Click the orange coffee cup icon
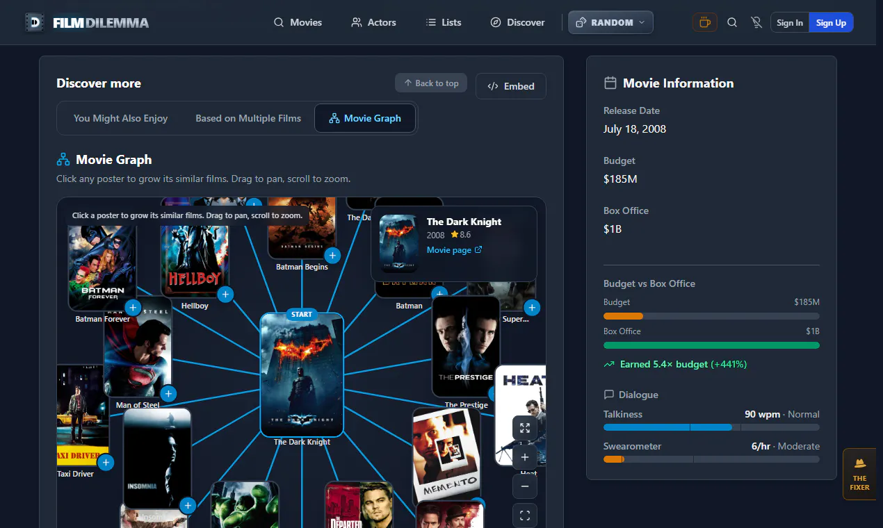This screenshot has height=528, width=883. click(704, 22)
